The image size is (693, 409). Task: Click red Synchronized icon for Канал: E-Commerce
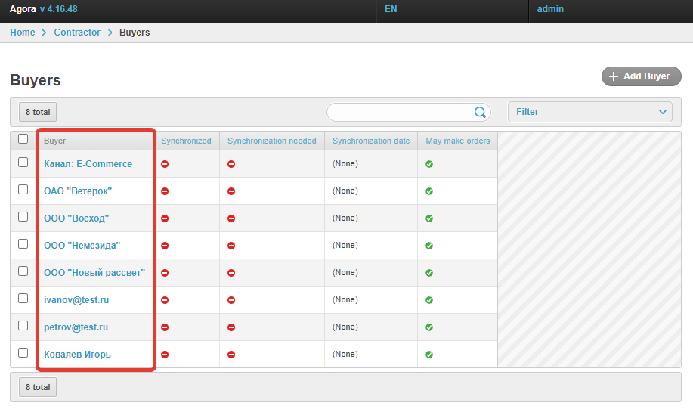pyautogui.click(x=165, y=164)
